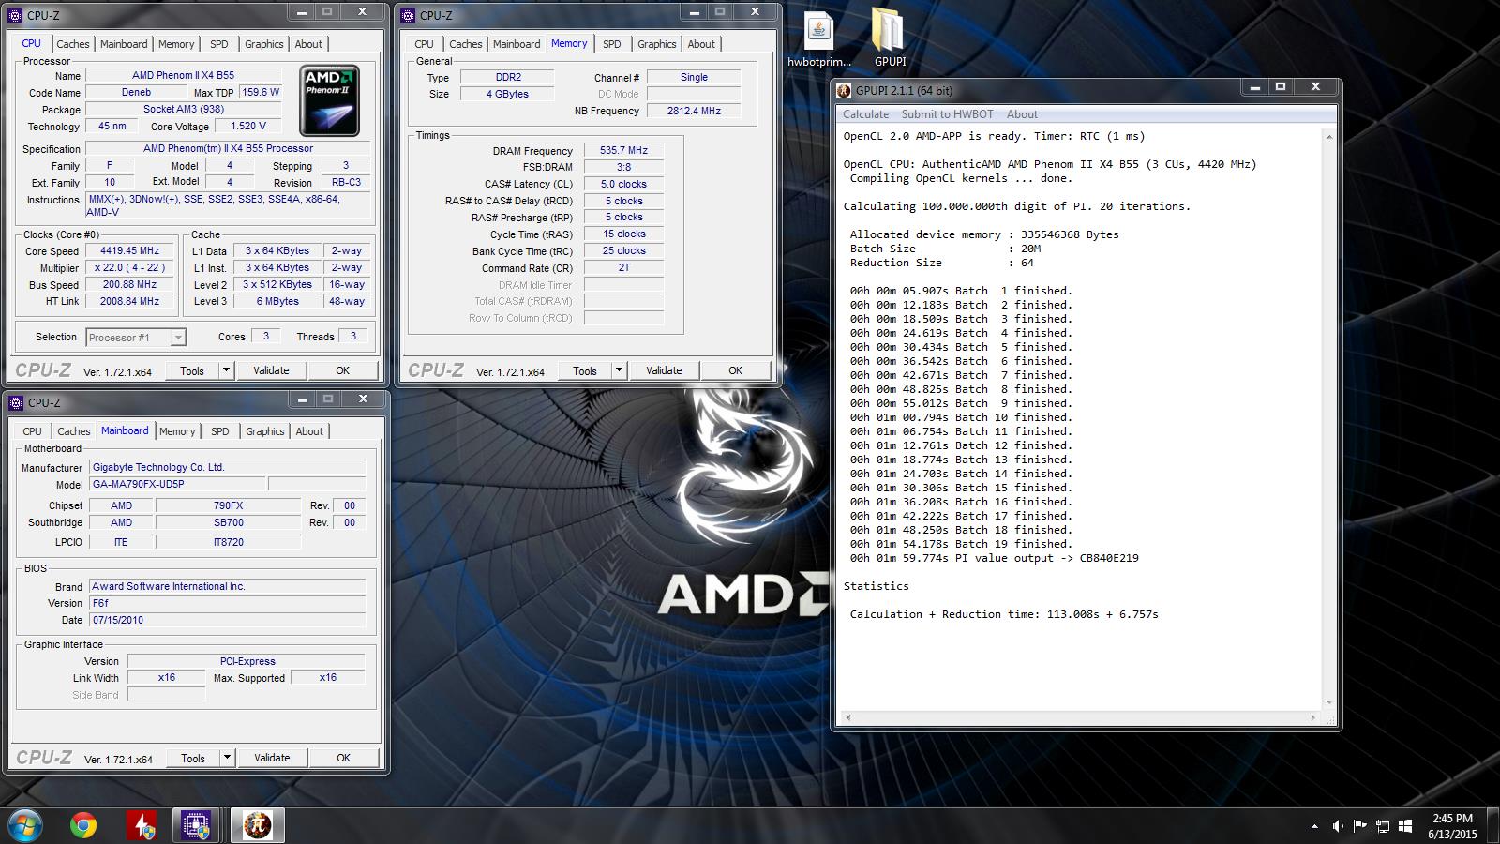Click the Windows Start orb
The image size is (1500, 844).
pos(25,825)
